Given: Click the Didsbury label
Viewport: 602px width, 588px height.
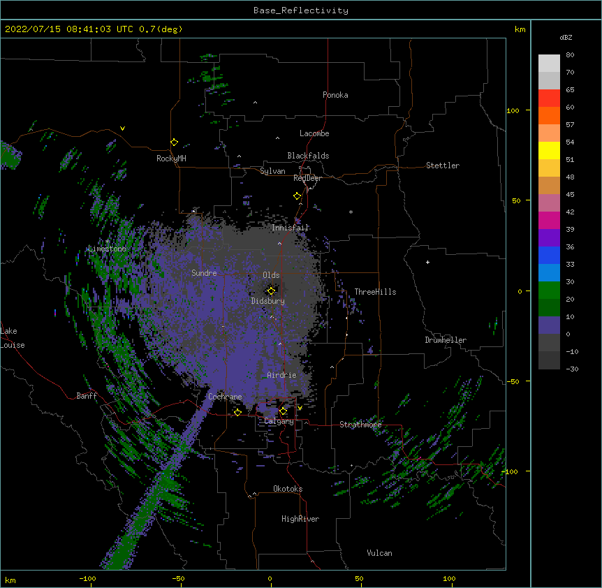Looking at the screenshot, I should (268, 301).
